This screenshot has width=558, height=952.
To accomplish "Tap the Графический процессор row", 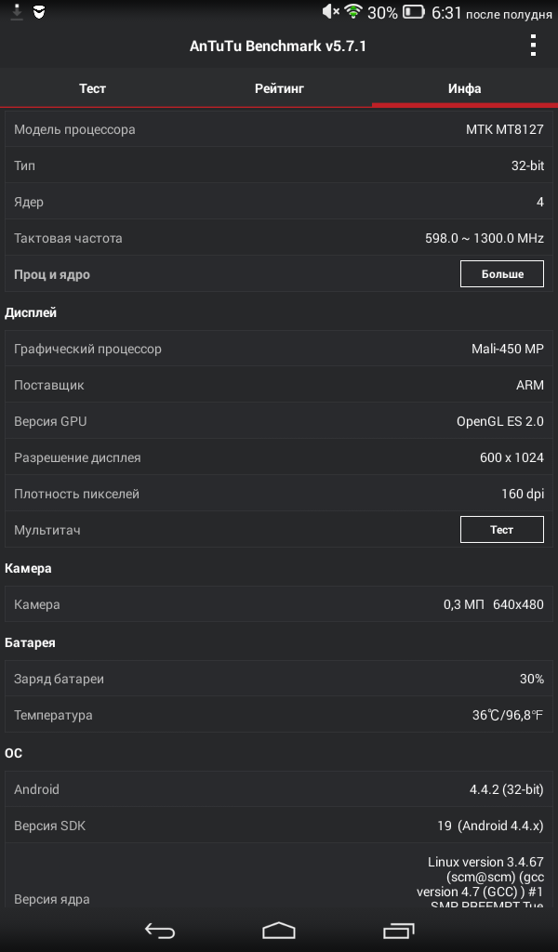I will [279, 349].
